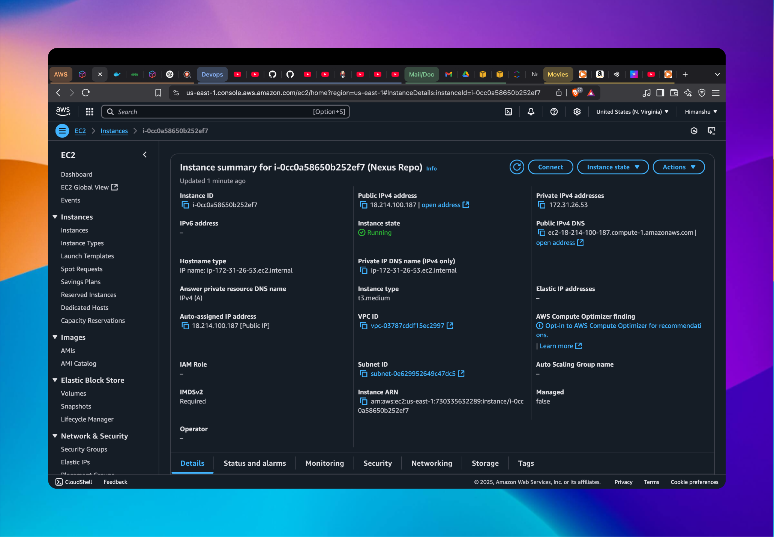Screen dimensions: 774x537
Task: Open the Instance state dropdown
Action: coord(613,167)
